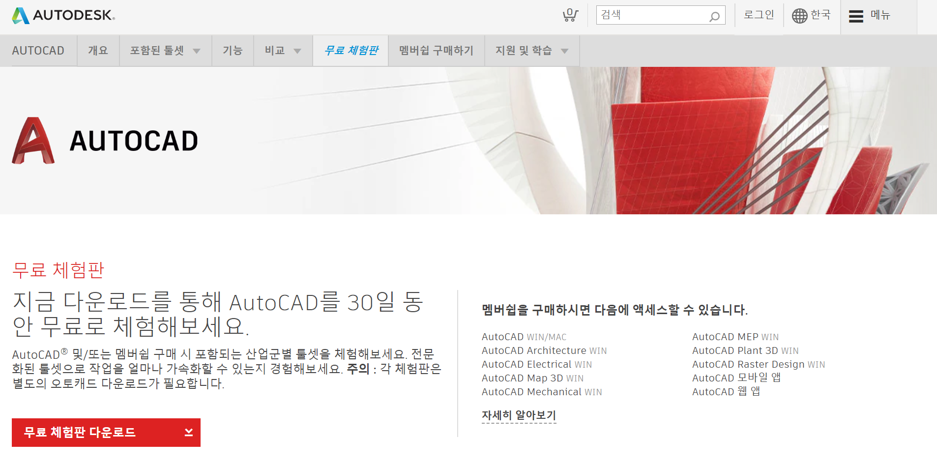Click the 무료 체험판 다운로드 button
Image resolution: width=937 pixels, height=466 pixels.
(106, 433)
